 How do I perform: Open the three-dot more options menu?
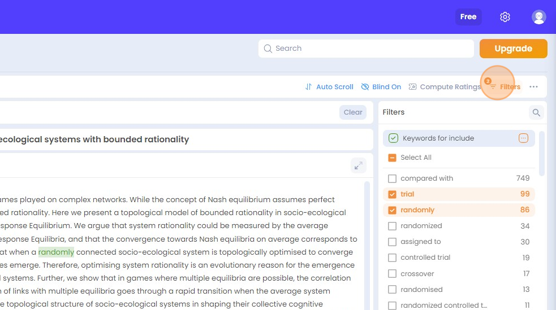[x=533, y=87]
